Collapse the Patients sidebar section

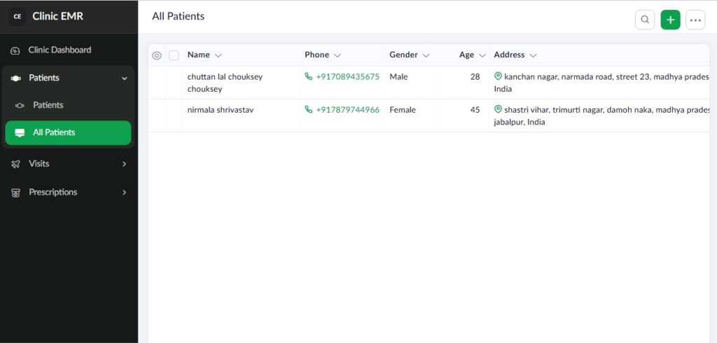pyautogui.click(x=125, y=78)
